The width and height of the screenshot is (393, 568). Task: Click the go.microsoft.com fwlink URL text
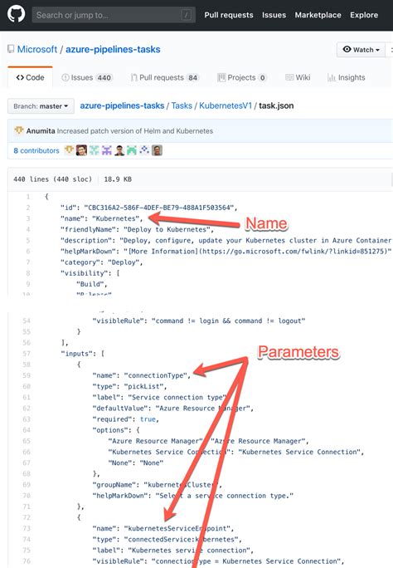pos(294,251)
